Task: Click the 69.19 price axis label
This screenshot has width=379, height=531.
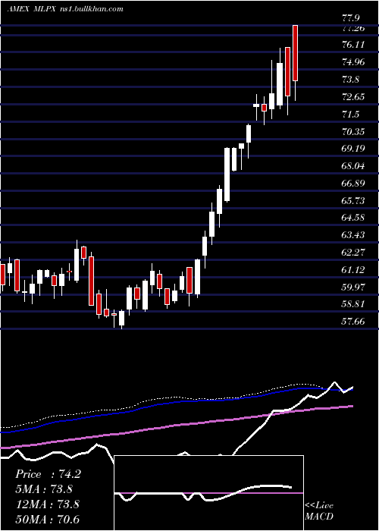Action: 353,149
